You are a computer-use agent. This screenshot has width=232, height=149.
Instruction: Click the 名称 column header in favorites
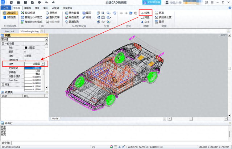pyautogui.click(x=12, y=96)
